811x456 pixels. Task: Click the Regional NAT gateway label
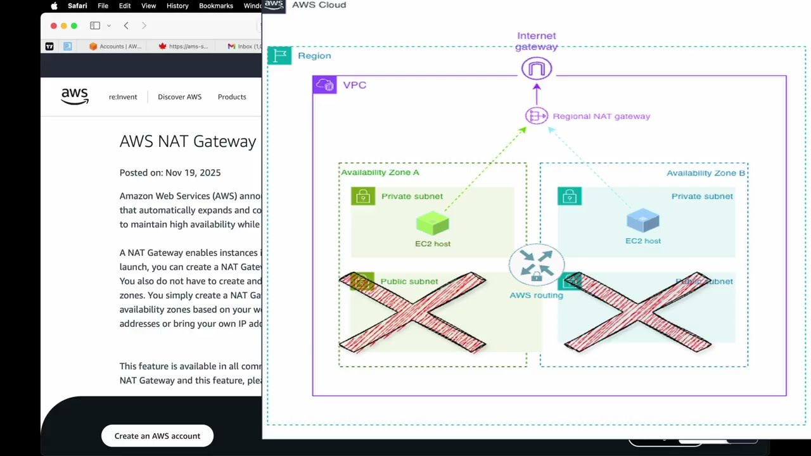601,116
